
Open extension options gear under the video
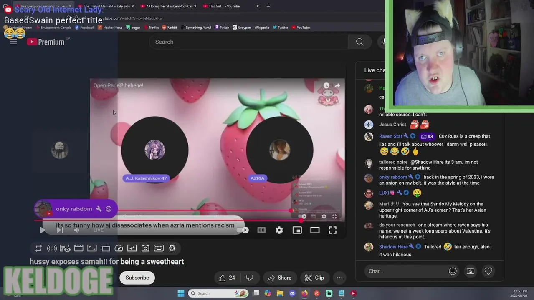tap(172, 248)
